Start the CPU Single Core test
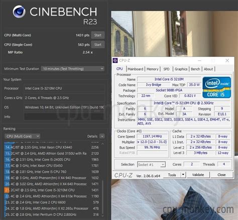This screenshot has height=220, width=238. pyautogui.click(x=98, y=45)
